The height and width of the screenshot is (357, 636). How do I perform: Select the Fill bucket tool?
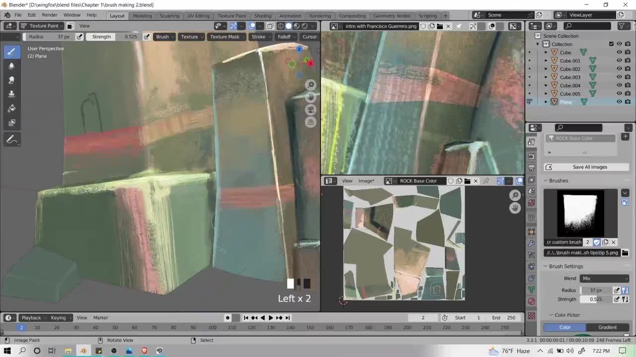click(12, 108)
